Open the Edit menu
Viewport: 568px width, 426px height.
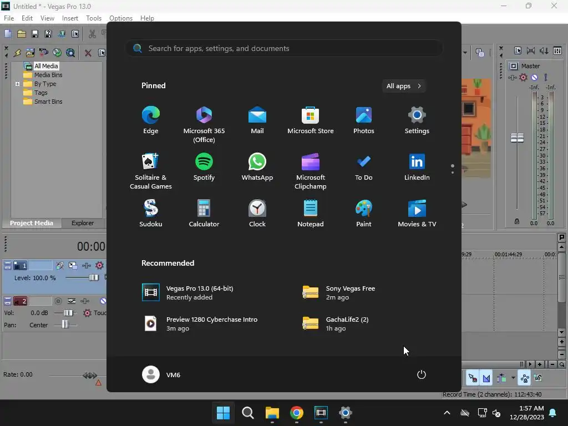[x=27, y=18]
